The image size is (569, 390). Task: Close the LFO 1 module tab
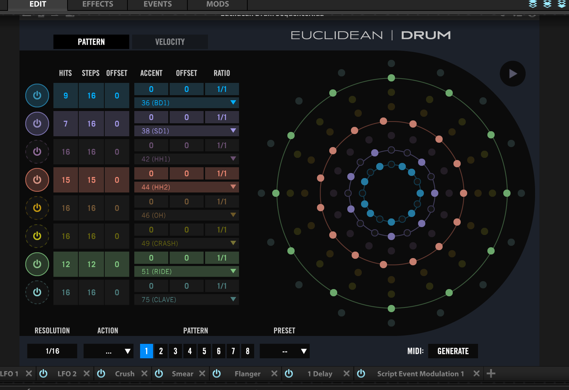click(x=29, y=373)
